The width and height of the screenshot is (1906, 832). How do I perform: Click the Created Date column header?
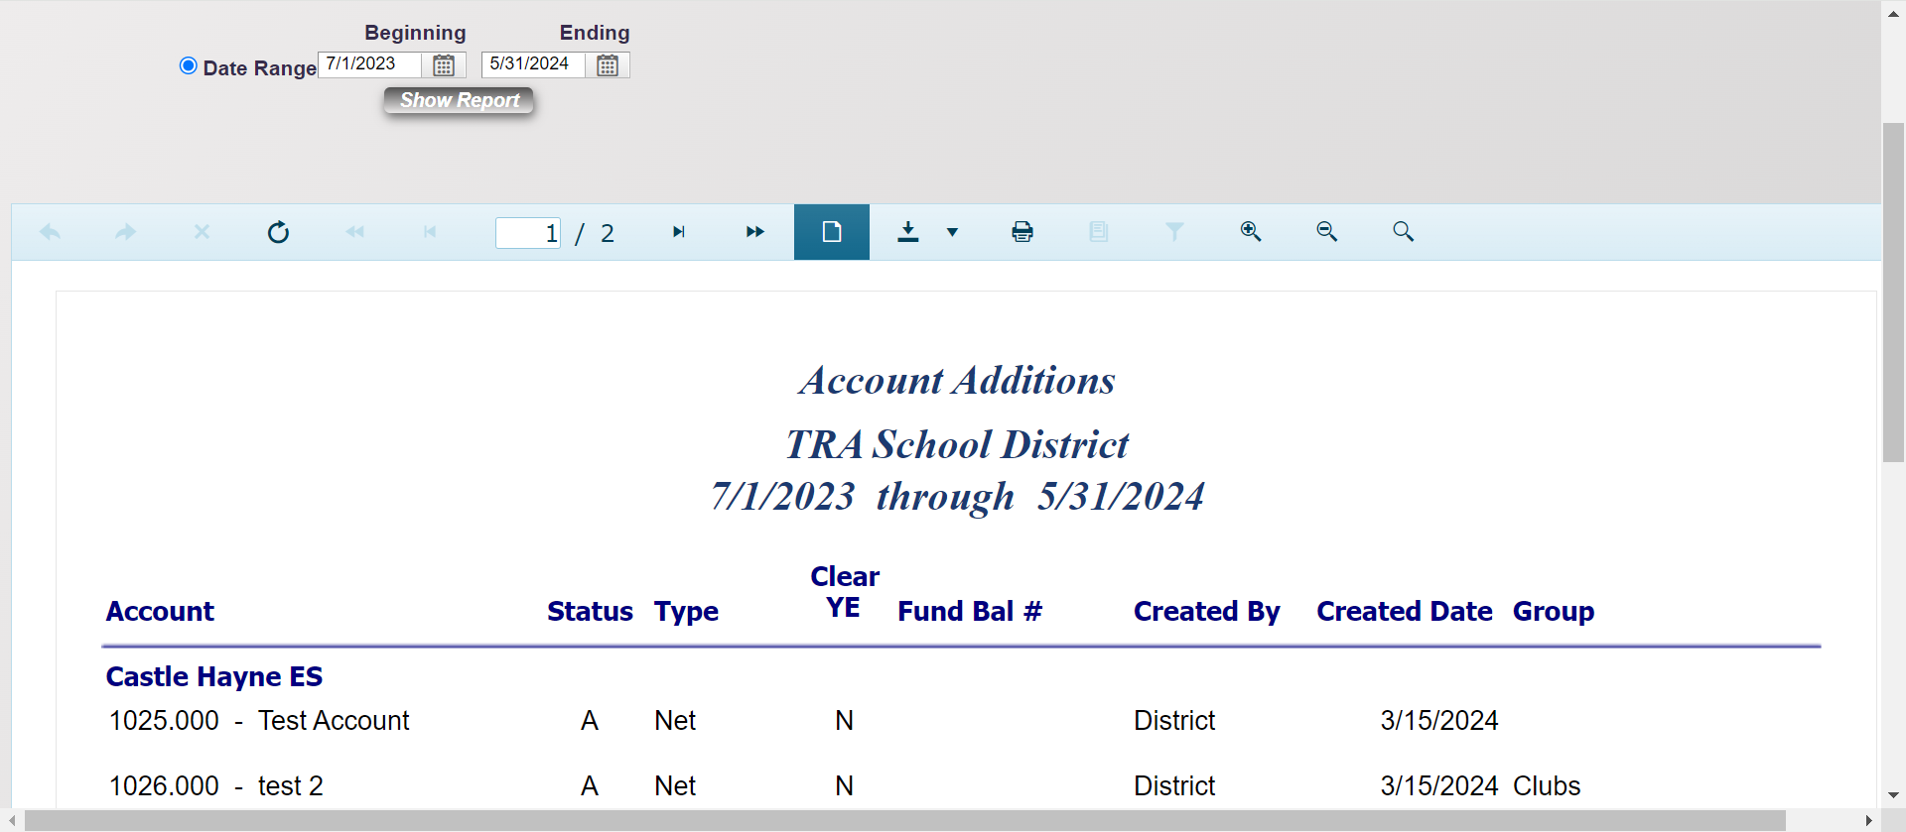coord(1405,612)
